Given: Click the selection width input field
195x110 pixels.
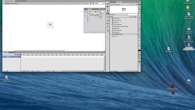Looking at the screenshot, I should point(90,12).
